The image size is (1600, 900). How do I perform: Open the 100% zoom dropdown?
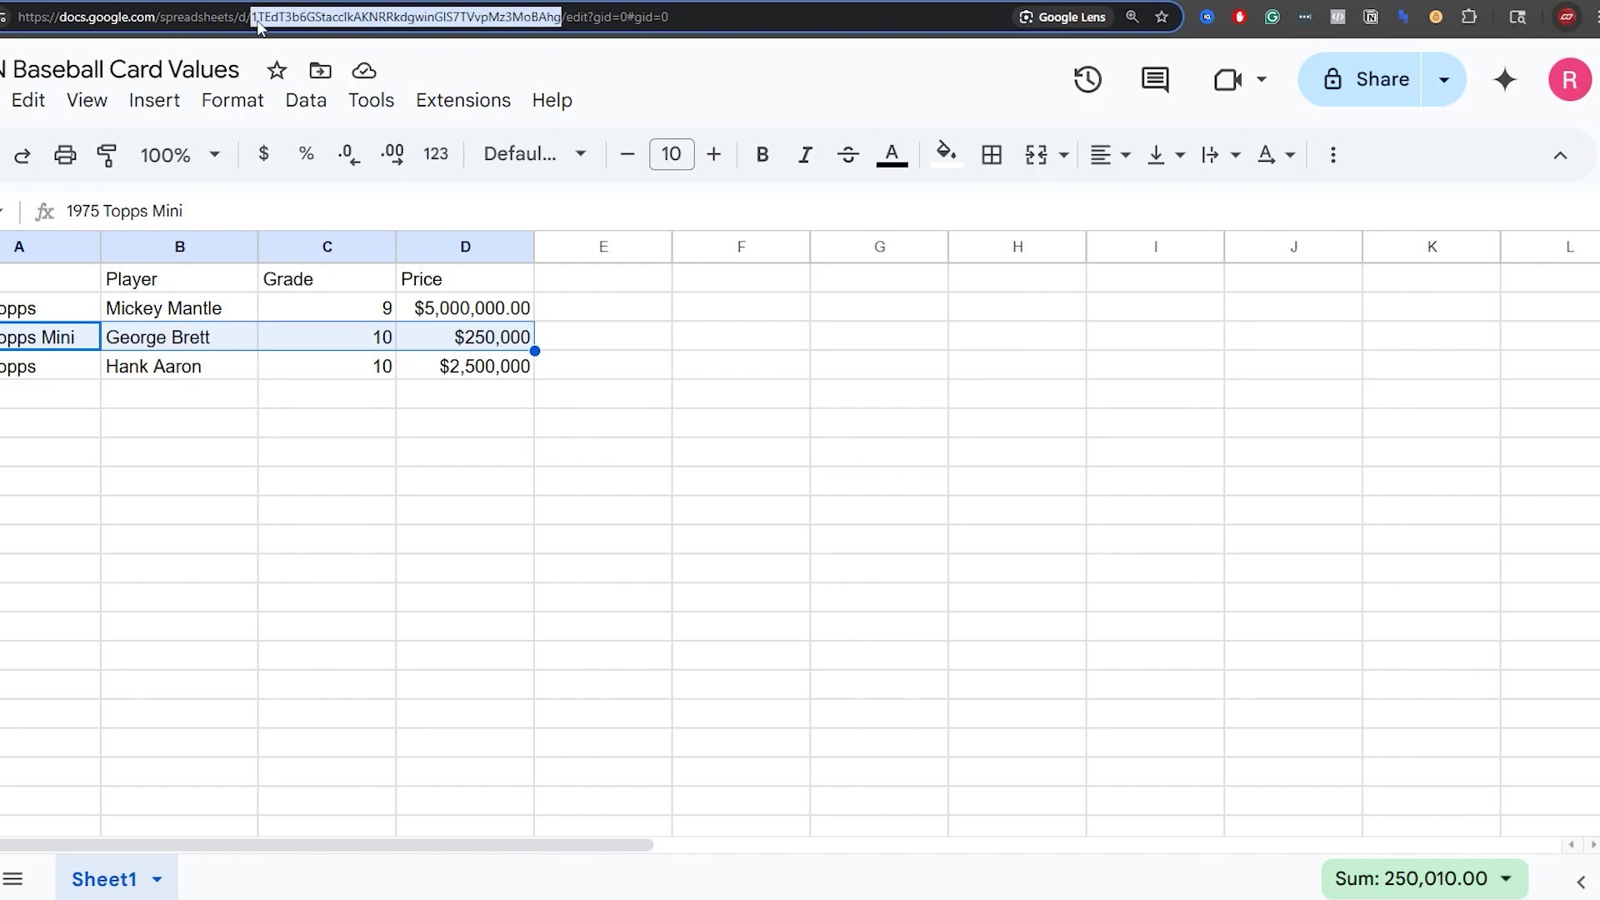pos(180,155)
